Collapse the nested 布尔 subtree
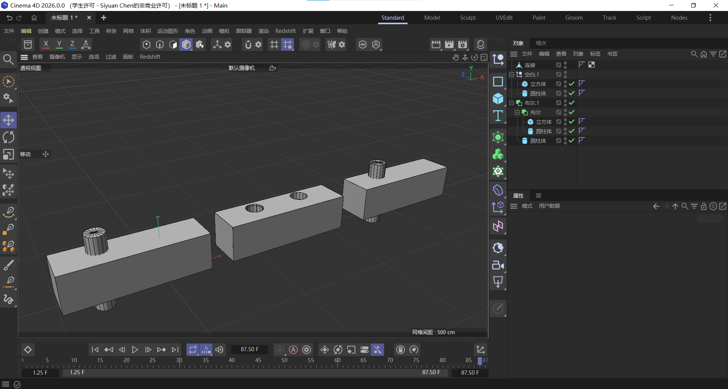728x389 pixels. pos(518,112)
